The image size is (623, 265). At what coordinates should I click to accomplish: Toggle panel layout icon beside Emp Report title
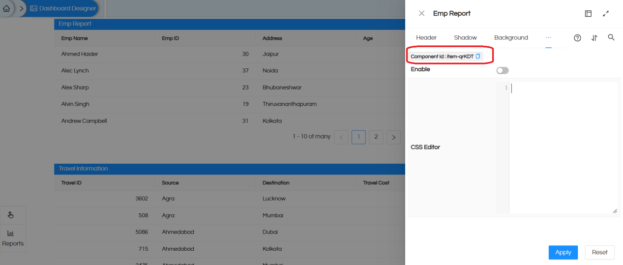pos(588,14)
